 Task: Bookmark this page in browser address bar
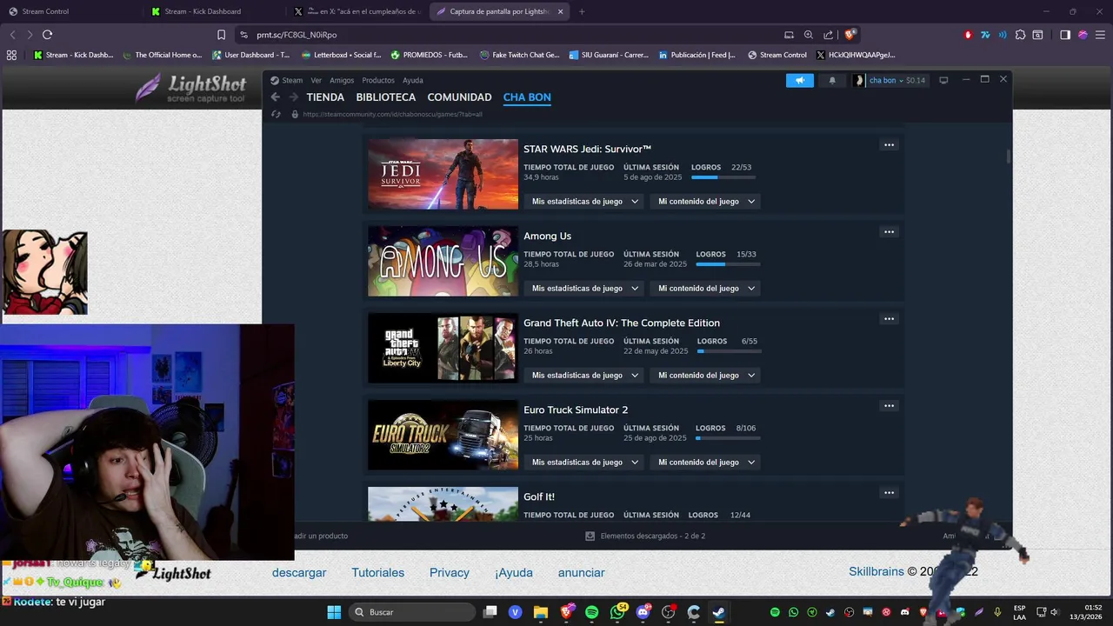(x=221, y=35)
